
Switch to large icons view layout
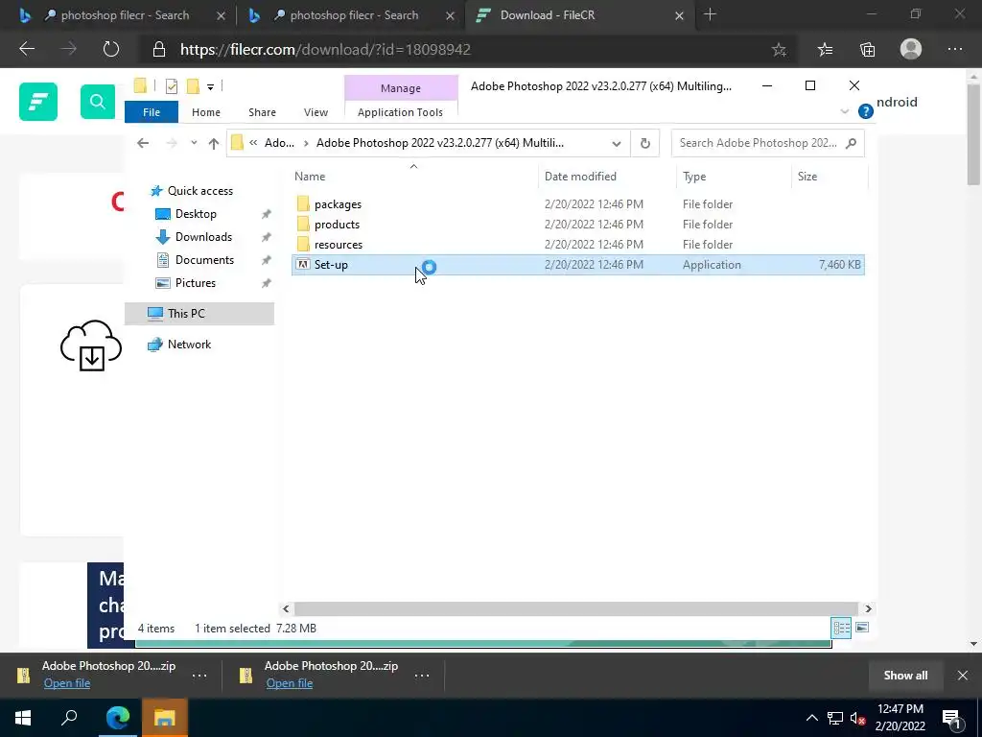point(862,628)
